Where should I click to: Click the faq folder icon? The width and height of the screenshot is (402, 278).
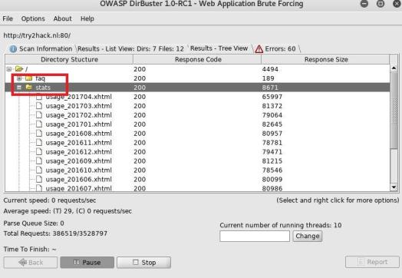28,78
